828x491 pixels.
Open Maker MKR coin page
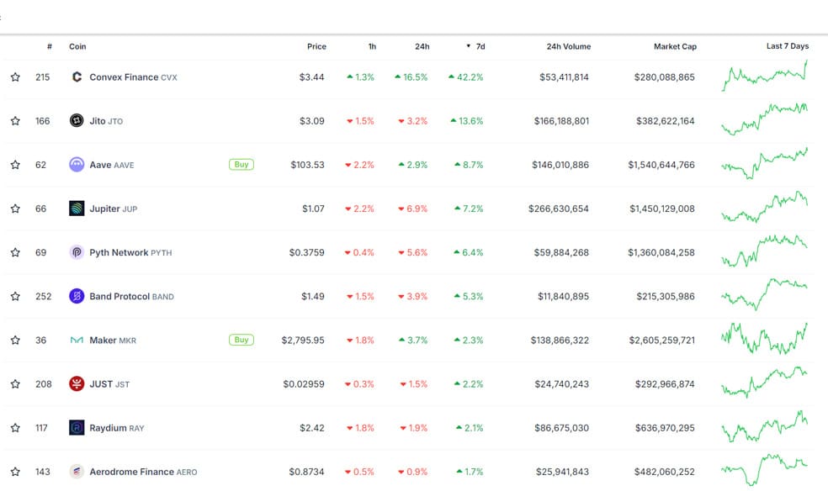(x=113, y=340)
